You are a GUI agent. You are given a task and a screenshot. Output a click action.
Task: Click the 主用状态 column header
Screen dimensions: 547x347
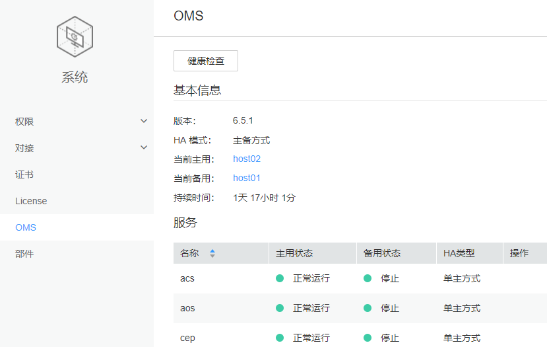(x=294, y=253)
